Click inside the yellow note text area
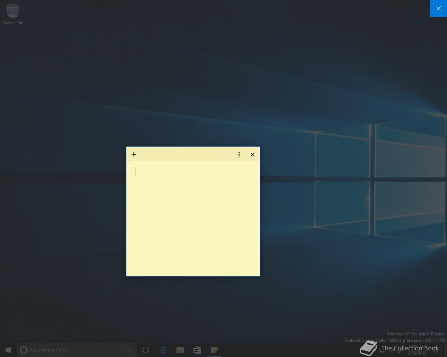Viewport: 447px width, 357px height. pyautogui.click(x=193, y=218)
